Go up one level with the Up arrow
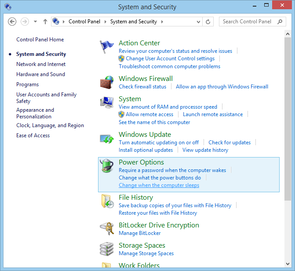This screenshot has width=295, height=271. tap(45, 22)
